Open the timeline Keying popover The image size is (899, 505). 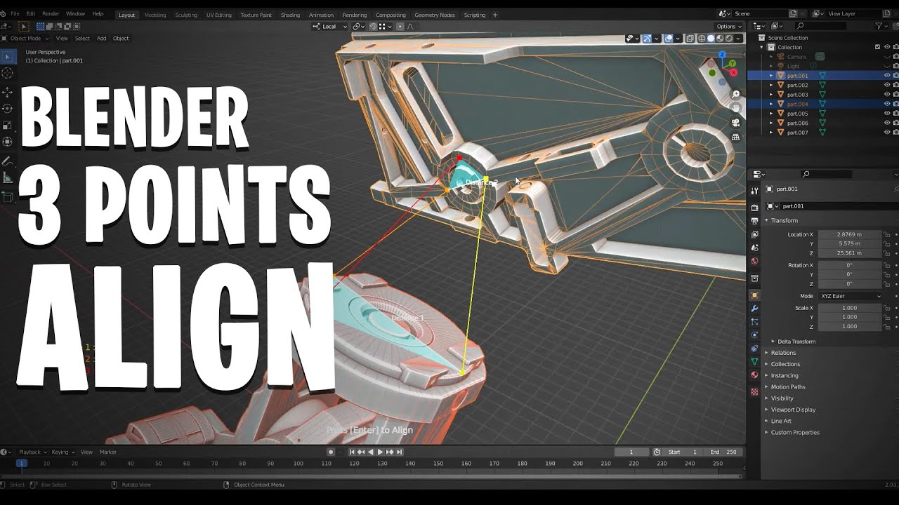[x=62, y=452]
